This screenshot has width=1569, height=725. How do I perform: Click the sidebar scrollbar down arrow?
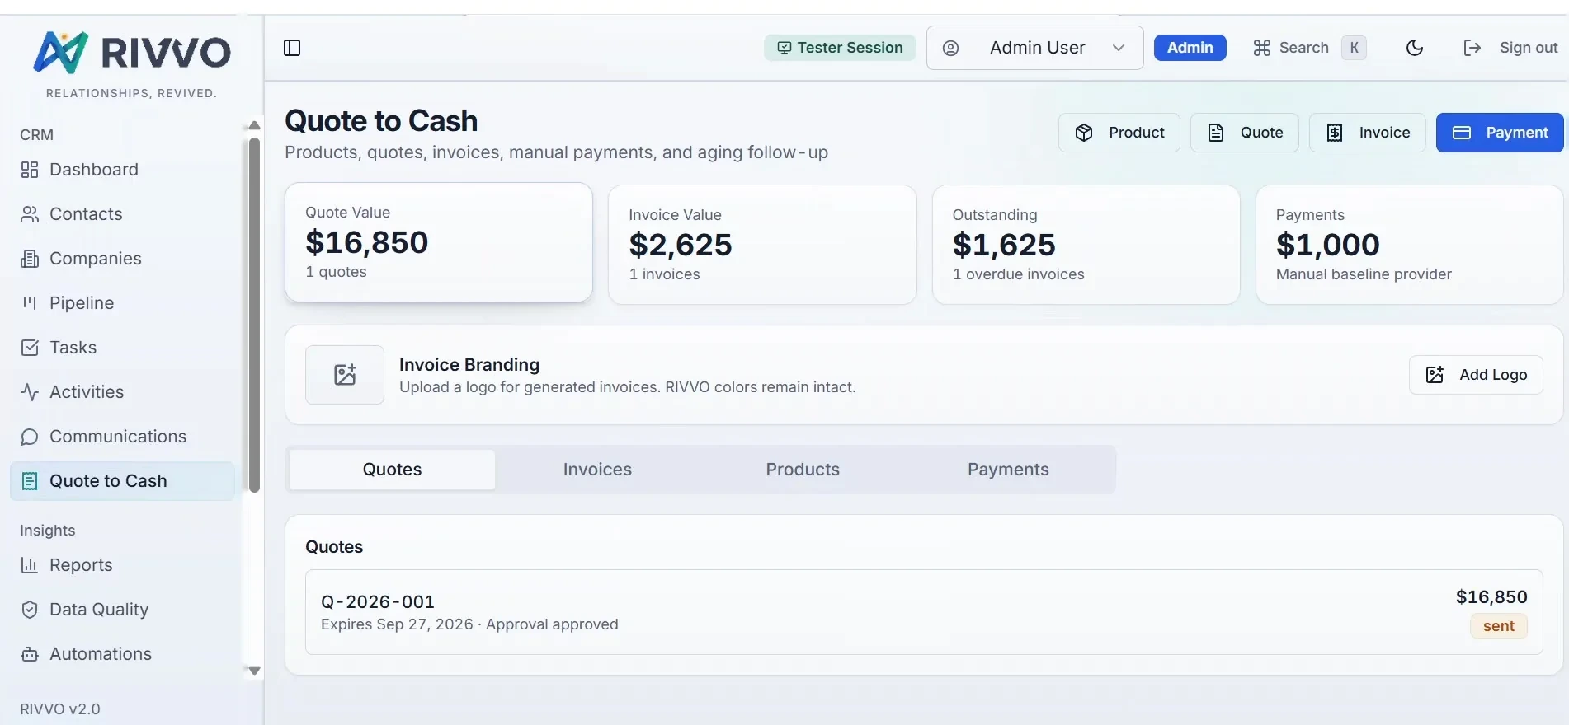tap(254, 671)
